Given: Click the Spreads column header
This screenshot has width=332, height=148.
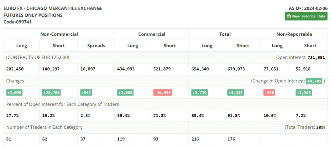Looking at the screenshot, I should [x=96, y=46].
